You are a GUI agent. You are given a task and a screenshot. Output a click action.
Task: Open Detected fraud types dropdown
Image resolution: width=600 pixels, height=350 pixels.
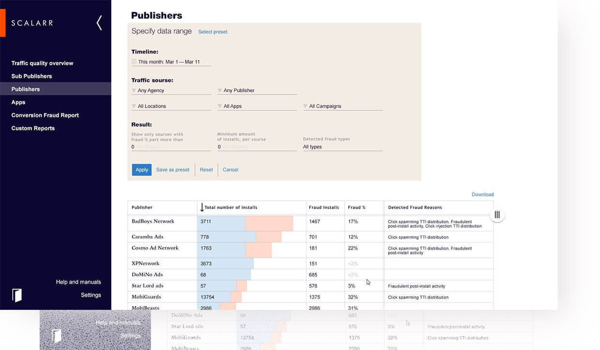343,147
